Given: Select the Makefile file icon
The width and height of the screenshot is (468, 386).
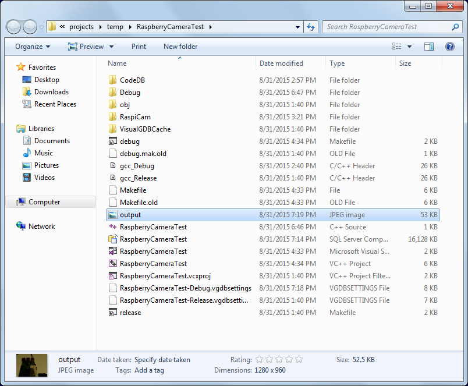Looking at the screenshot, I should click(x=113, y=190).
